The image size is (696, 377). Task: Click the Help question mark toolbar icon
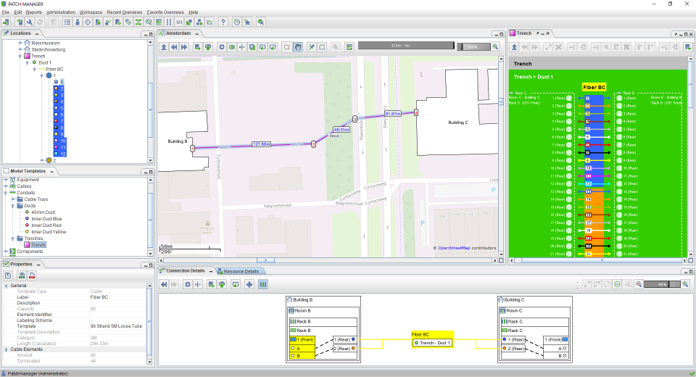pos(223,22)
